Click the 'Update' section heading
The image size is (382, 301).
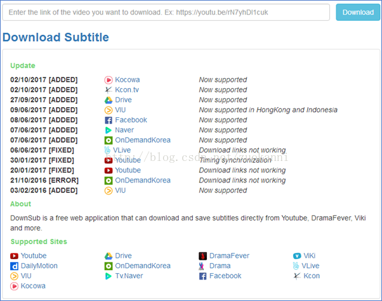pyautogui.click(x=23, y=66)
